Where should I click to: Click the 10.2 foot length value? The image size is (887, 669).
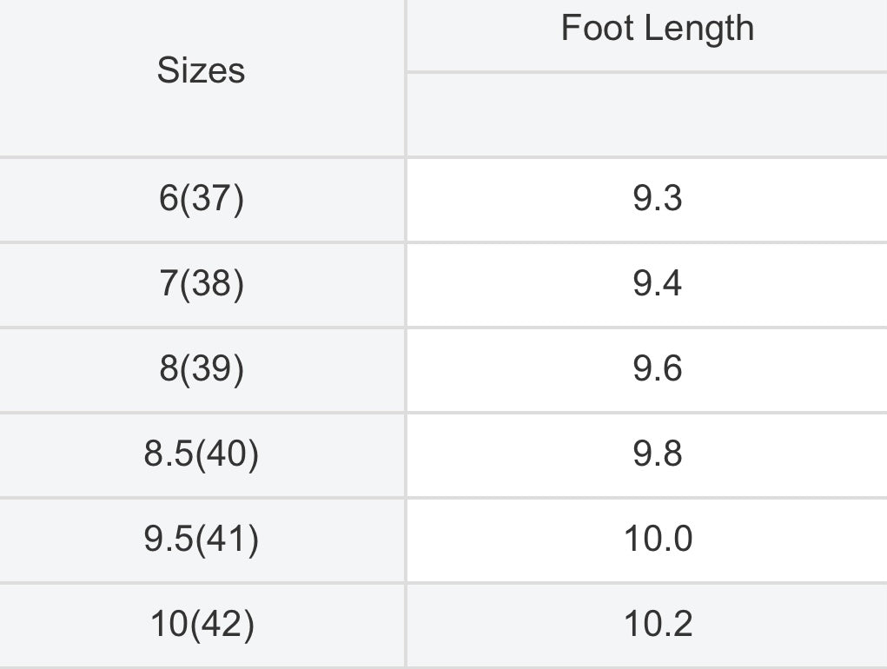coord(658,625)
